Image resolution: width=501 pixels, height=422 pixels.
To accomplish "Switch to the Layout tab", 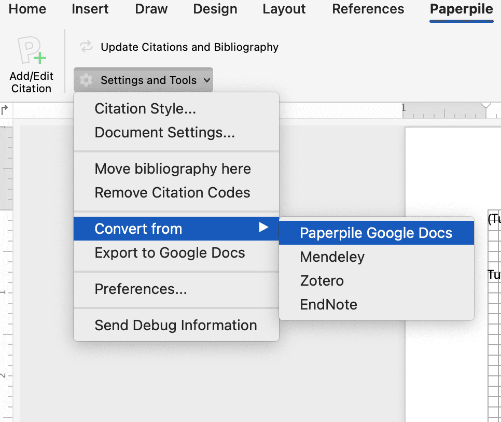I will tap(284, 9).
